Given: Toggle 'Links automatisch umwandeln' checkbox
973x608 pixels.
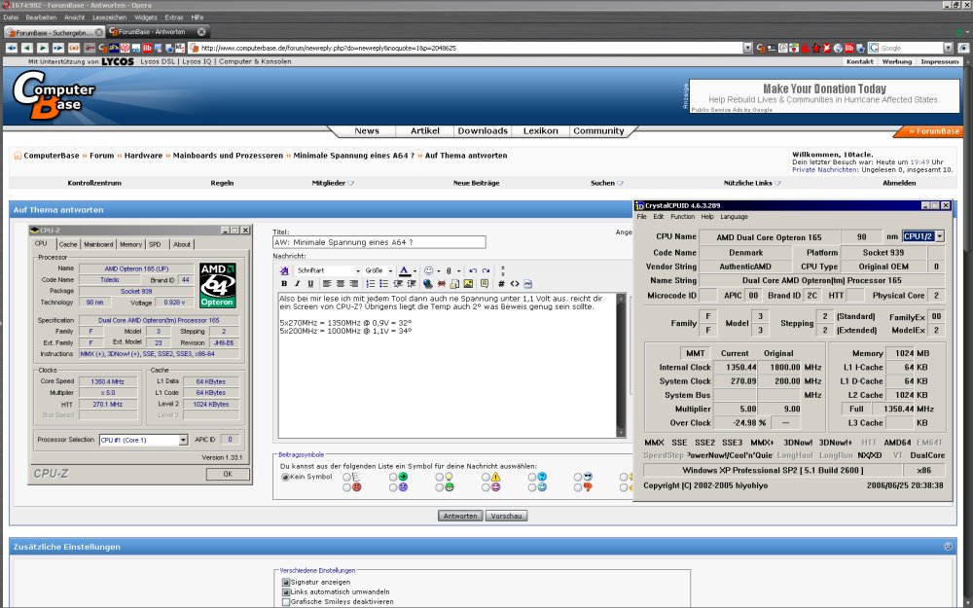Looking at the screenshot, I should [x=285, y=591].
